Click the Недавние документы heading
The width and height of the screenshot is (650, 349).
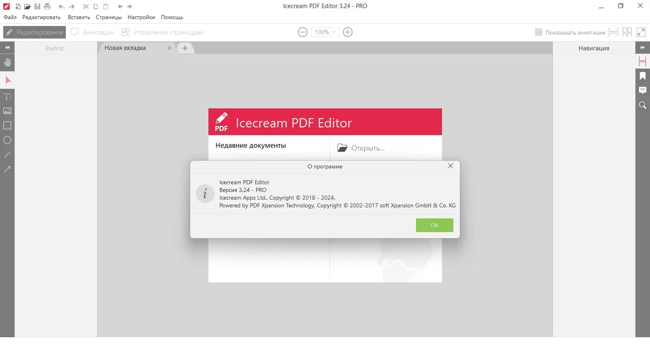pos(251,145)
